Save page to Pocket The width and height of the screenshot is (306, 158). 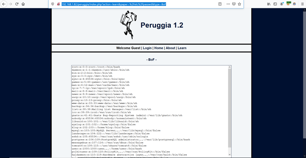click(x=234, y=4)
